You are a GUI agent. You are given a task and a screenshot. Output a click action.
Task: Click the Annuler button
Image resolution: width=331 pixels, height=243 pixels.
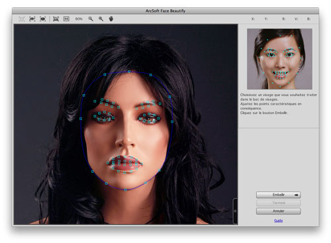click(278, 211)
